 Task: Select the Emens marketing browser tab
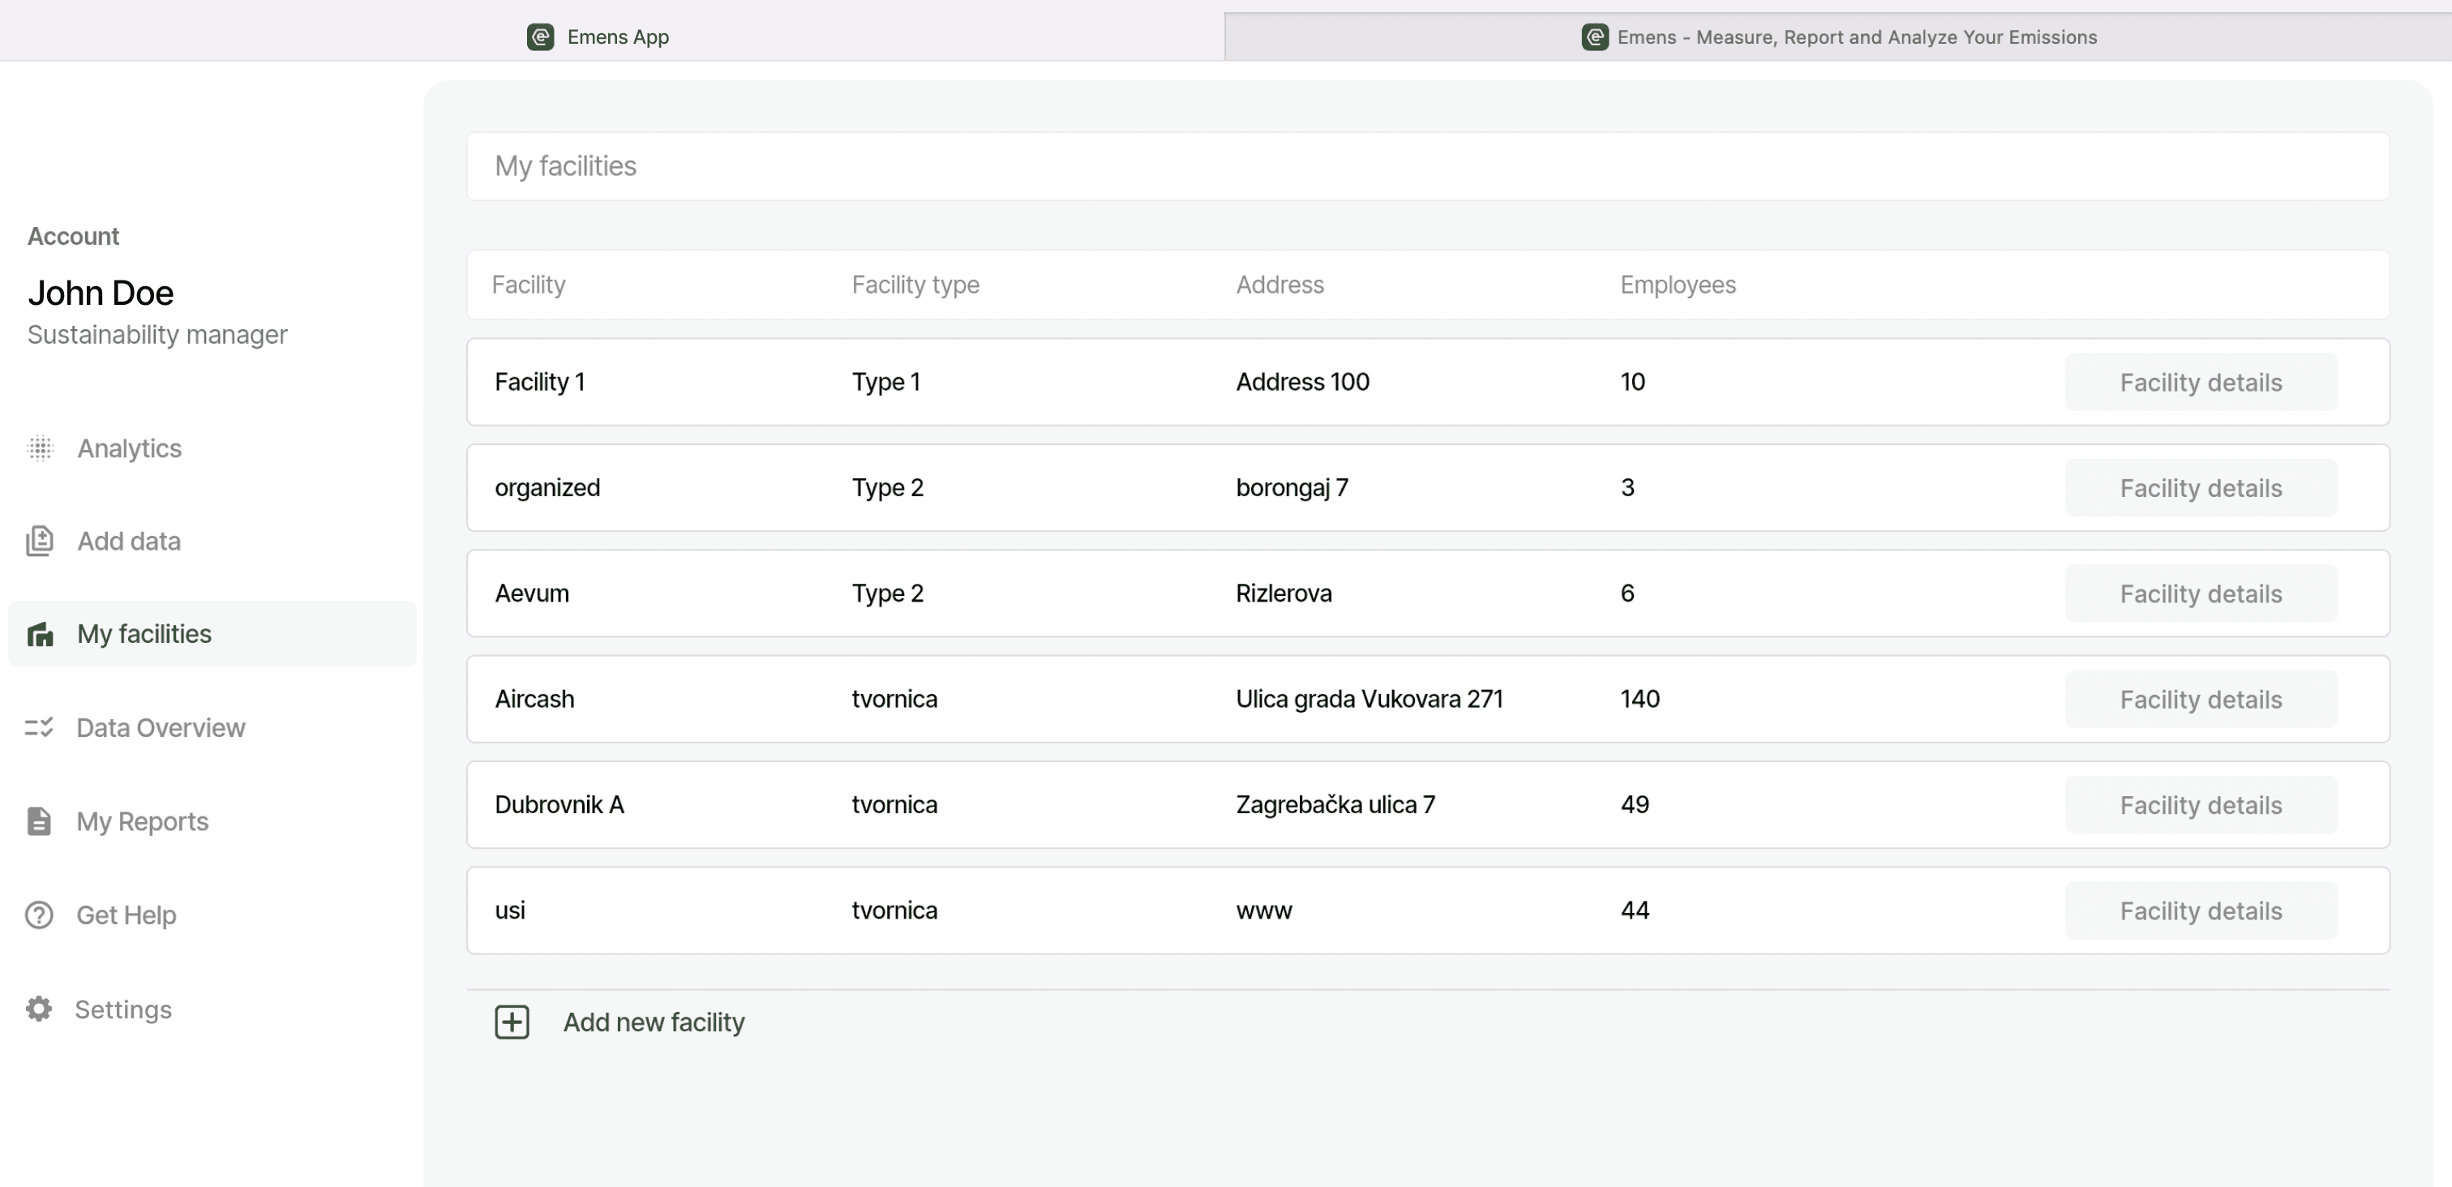(x=1839, y=34)
